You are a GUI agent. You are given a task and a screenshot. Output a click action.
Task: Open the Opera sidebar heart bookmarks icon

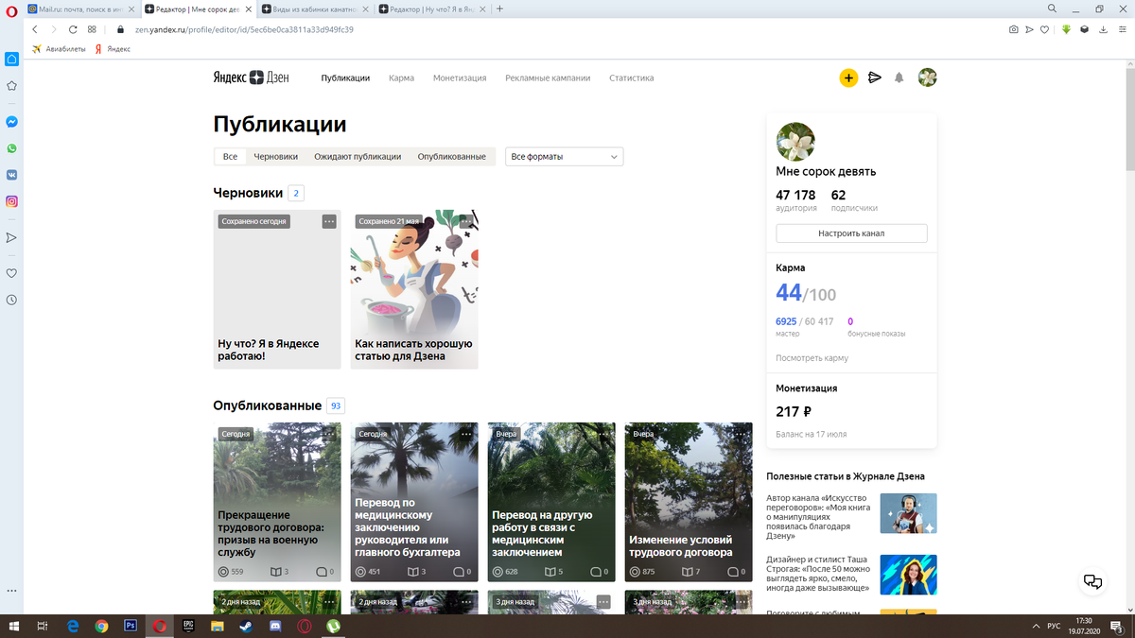12,273
